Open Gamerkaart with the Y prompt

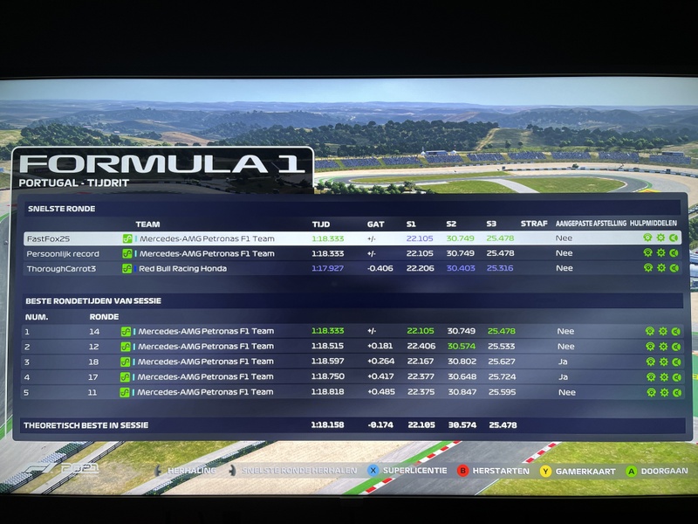pyautogui.click(x=578, y=472)
